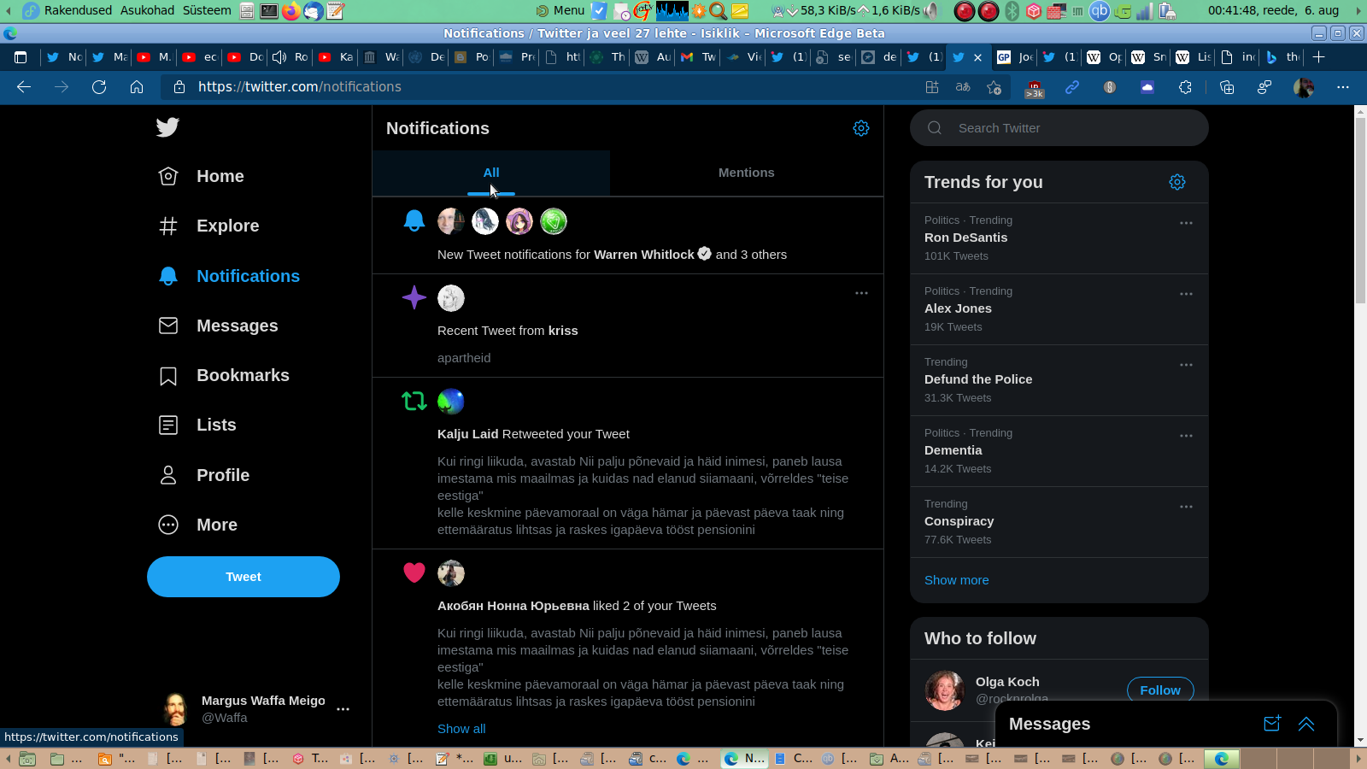Click the browser home button
Image resolution: width=1367 pixels, height=769 pixels.
pos(137,87)
